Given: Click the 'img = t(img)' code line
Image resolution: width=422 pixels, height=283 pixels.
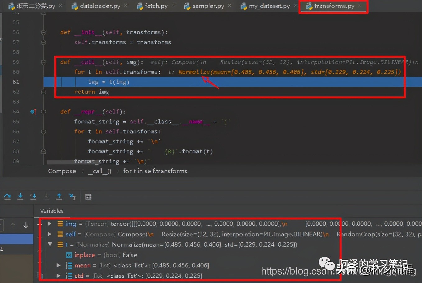Looking at the screenshot, I should point(109,82).
